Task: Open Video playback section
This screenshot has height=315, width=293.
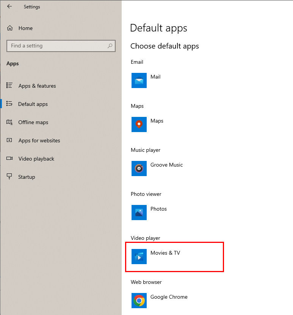Action: click(36, 159)
